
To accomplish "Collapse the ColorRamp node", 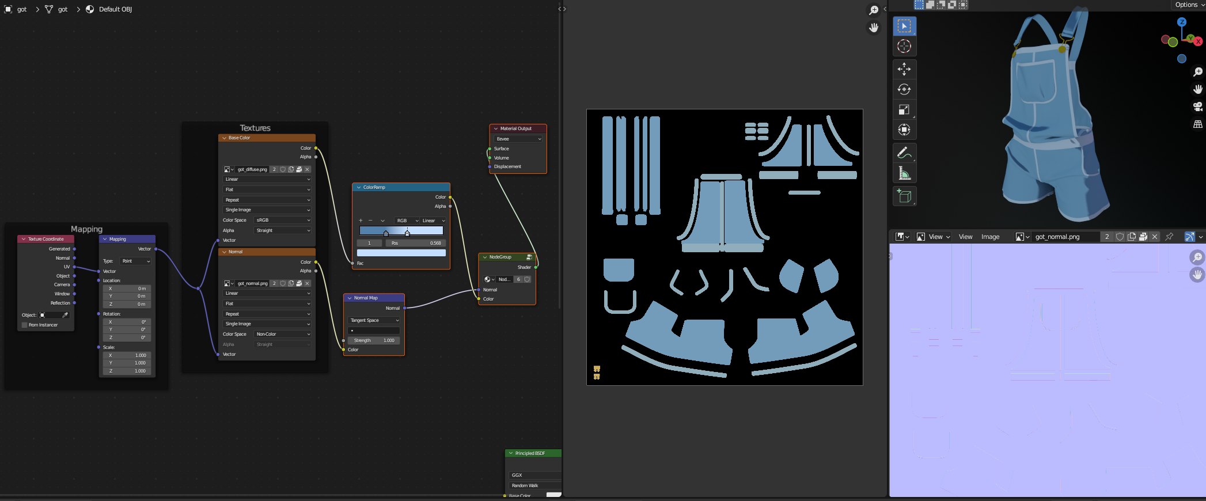I will pyautogui.click(x=359, y=187).
